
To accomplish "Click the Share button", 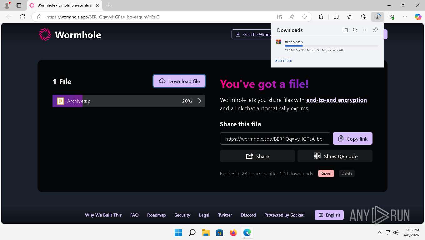I will click(x=257, y=156).
